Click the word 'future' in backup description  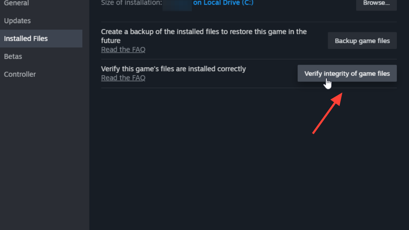pyautogui.click(x=111, y=41)
